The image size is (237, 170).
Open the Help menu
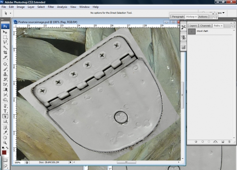tap(96, 7)
